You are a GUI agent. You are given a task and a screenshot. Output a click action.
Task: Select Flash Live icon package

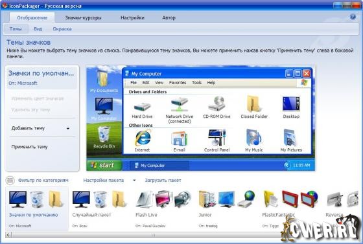[x=164, y=208]
